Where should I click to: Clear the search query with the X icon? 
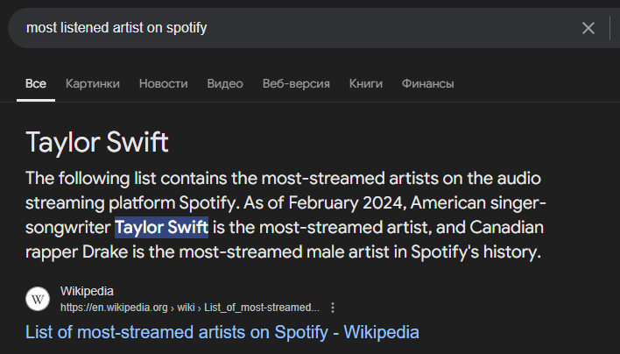588,28
